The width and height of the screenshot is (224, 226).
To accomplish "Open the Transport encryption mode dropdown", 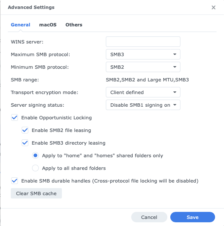I will [143, 92].
